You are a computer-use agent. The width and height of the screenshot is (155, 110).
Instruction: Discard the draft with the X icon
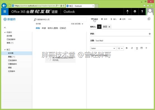click(104, 19)
